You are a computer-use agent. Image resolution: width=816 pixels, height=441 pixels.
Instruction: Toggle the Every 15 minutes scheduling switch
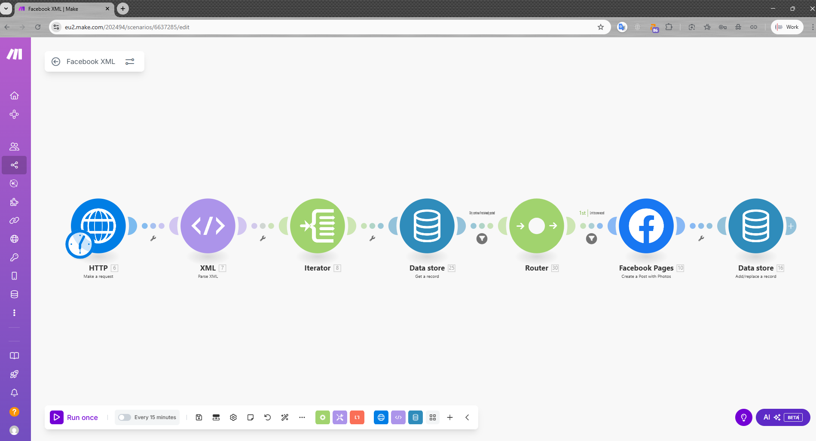tap(124, 417)
